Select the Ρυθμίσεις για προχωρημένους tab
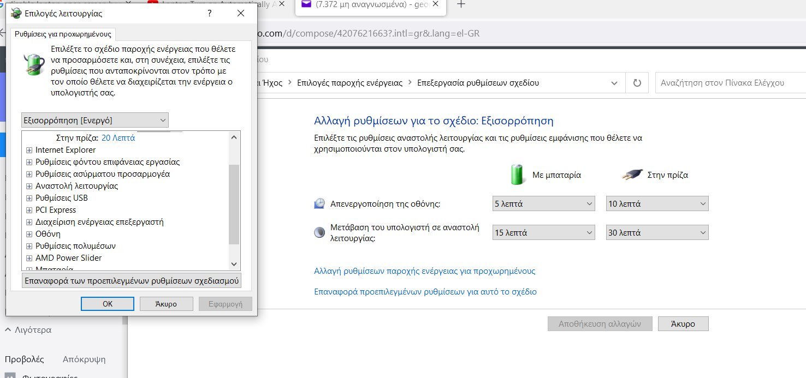The height and width of the screenshot is (378, 806). pyautogui.click(x=63, y=33)
